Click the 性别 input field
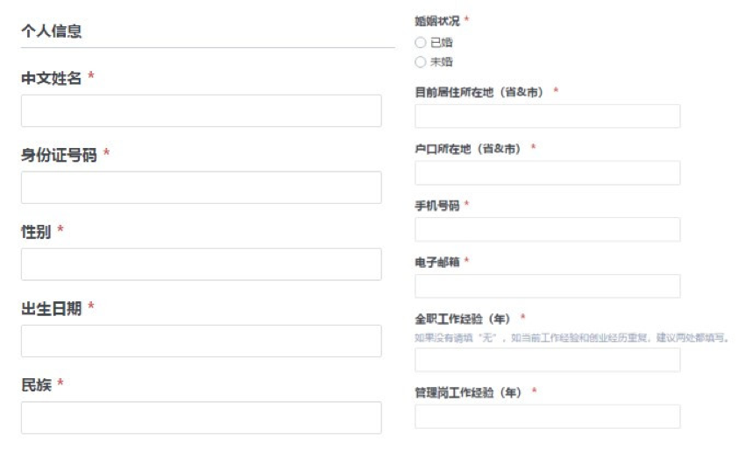The height and width of the screenshot is (450, 752). click(x=201, y=264)
